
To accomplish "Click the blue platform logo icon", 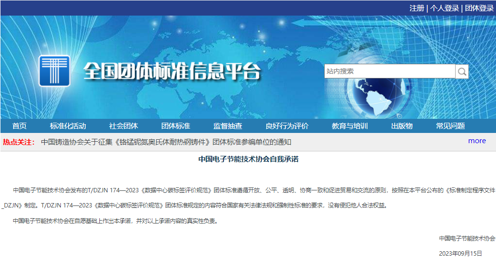I will (x=54, y=71).
